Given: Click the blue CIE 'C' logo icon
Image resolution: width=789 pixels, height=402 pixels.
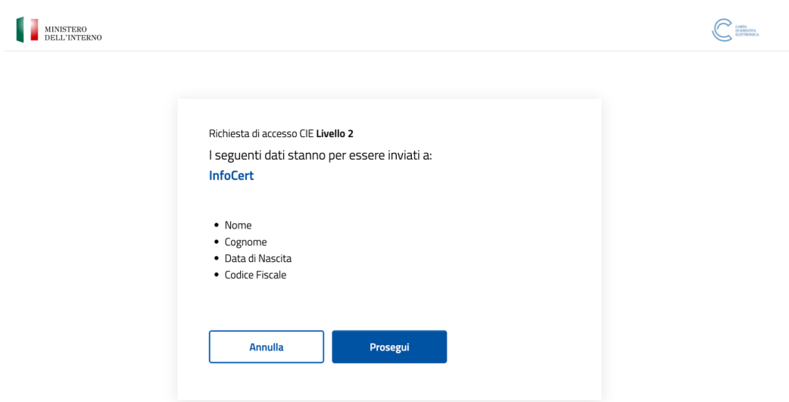Looking at the screenshot, I should [723, 30].
